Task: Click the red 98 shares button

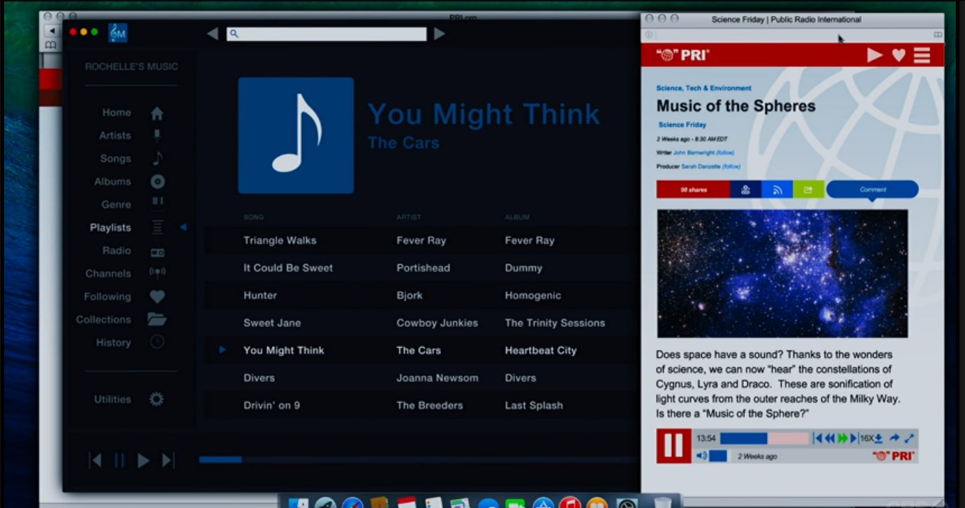Action: pyautogui.click(x=693, y=190)
